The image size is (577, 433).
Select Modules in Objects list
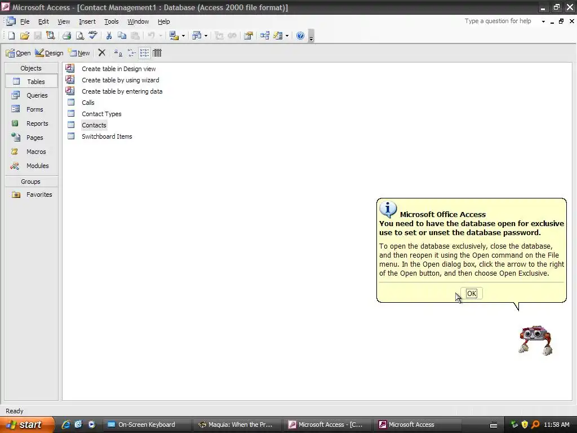point(32,166)
